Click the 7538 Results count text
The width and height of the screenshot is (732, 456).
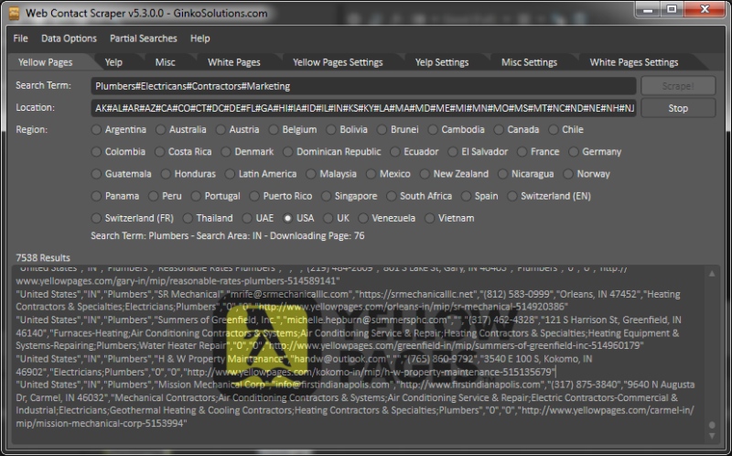click(43, 258)
